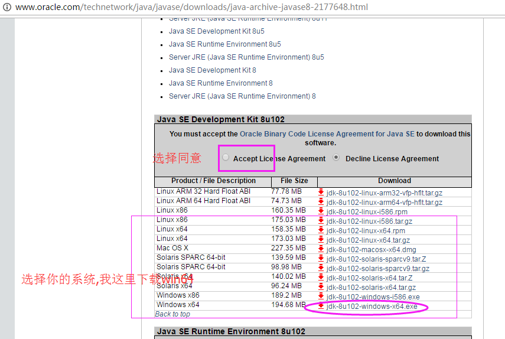Click the 189.2 MB file size cell
This screenshot has width=505, height=339.
point(286,295)
